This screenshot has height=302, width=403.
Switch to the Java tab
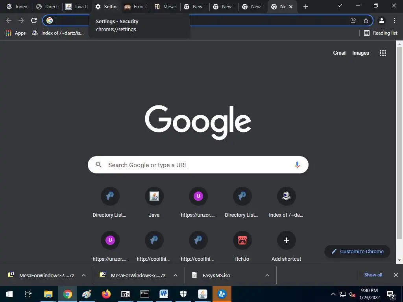click(x=77, y=7)
